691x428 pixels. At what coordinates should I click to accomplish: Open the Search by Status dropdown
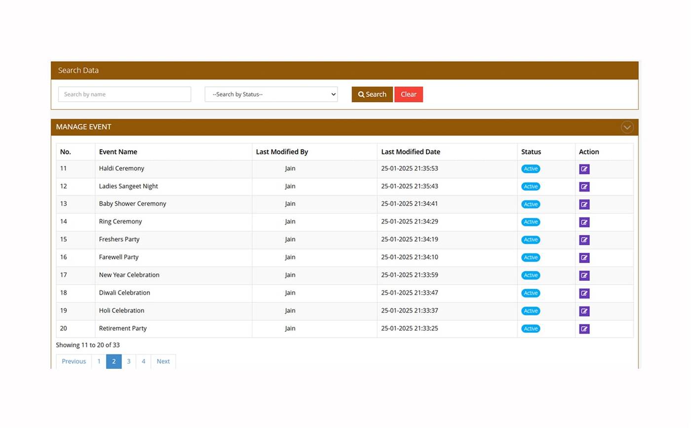(271, 94)
